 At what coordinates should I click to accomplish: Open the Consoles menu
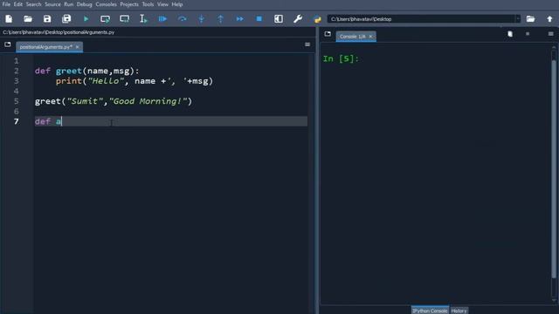pos(107,4)
